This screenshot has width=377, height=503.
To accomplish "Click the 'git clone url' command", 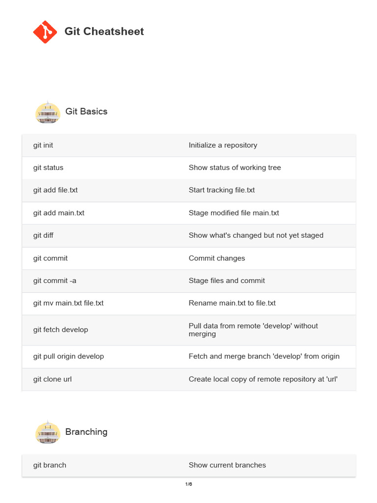I will [x=53, y=379].
